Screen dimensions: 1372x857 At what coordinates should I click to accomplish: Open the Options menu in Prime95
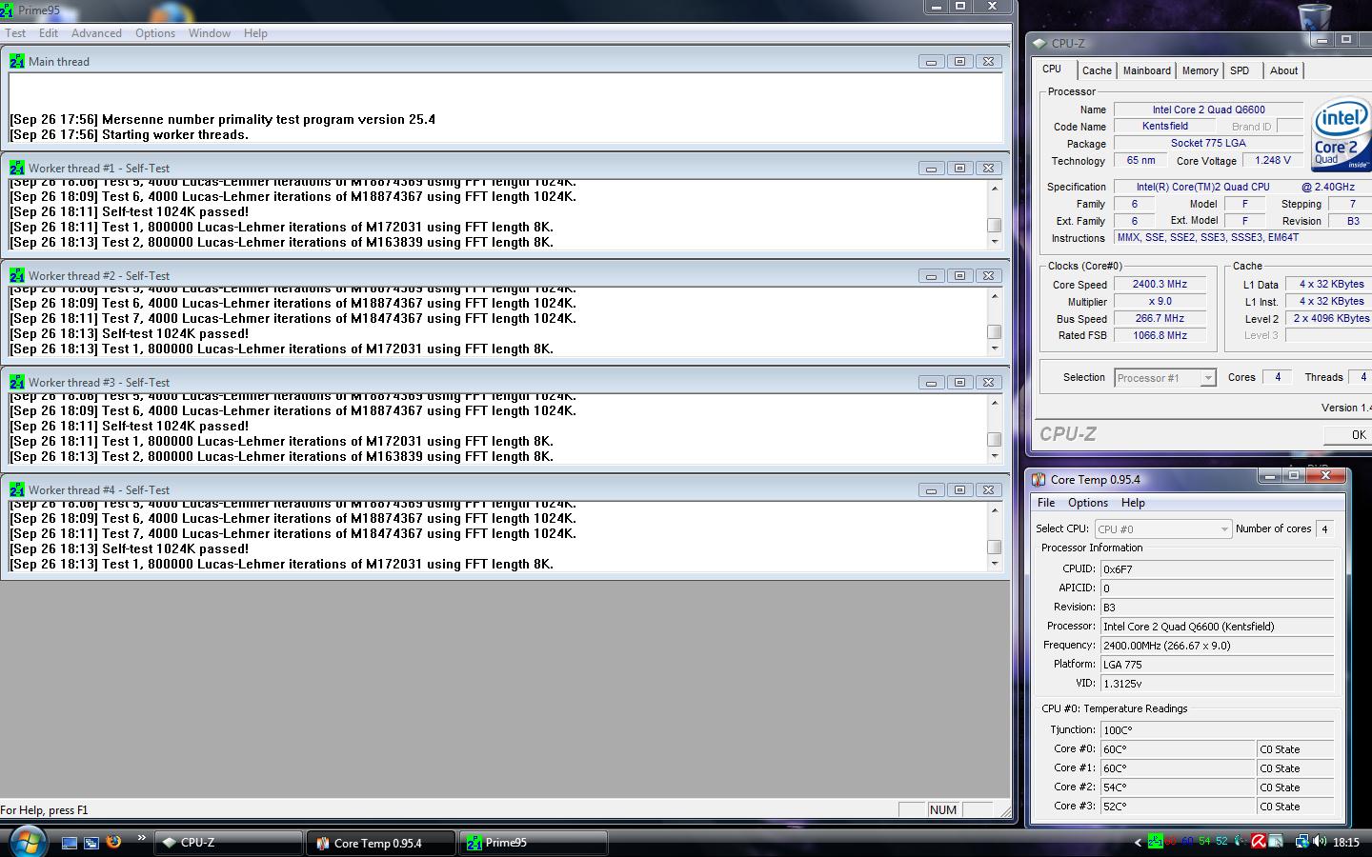(155, 32)
